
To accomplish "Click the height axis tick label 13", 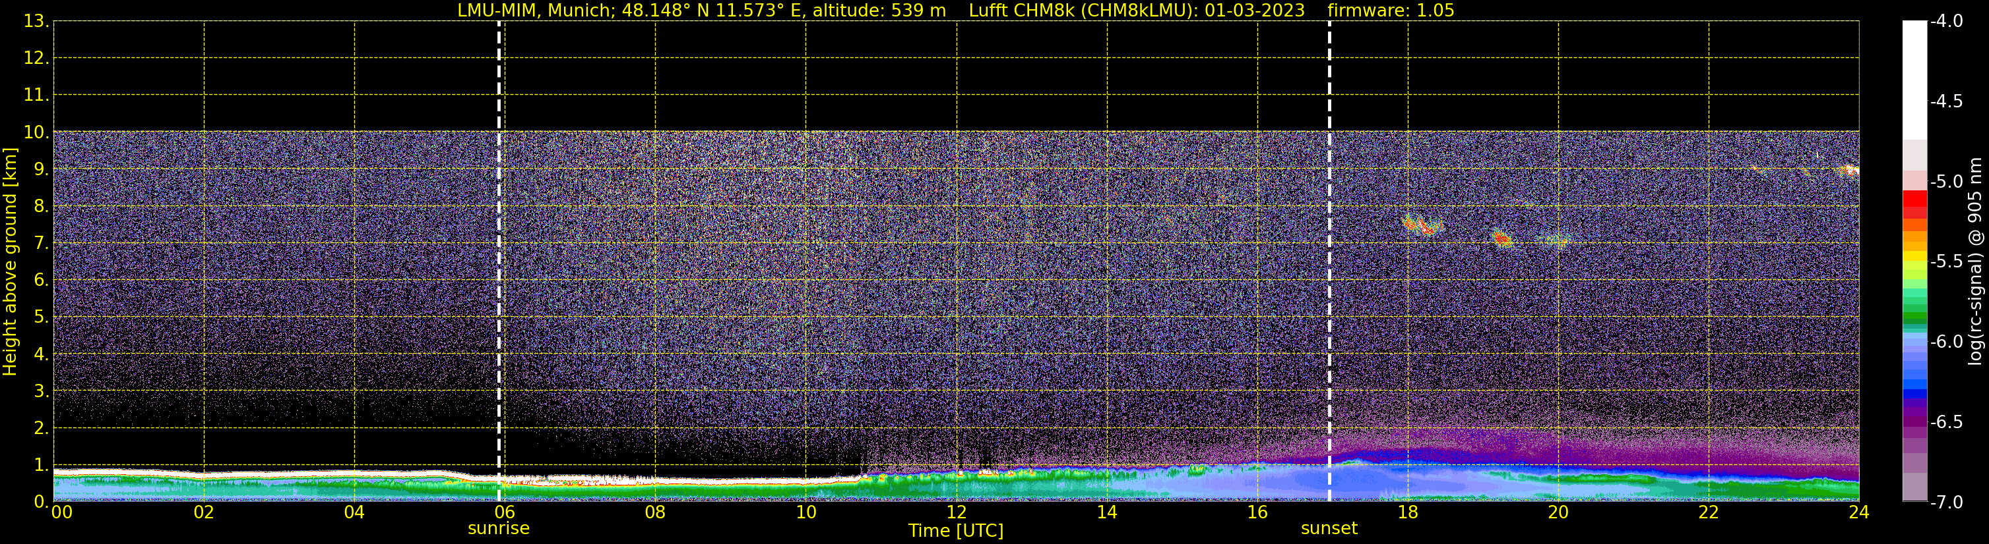I will (x=36, y=22).
